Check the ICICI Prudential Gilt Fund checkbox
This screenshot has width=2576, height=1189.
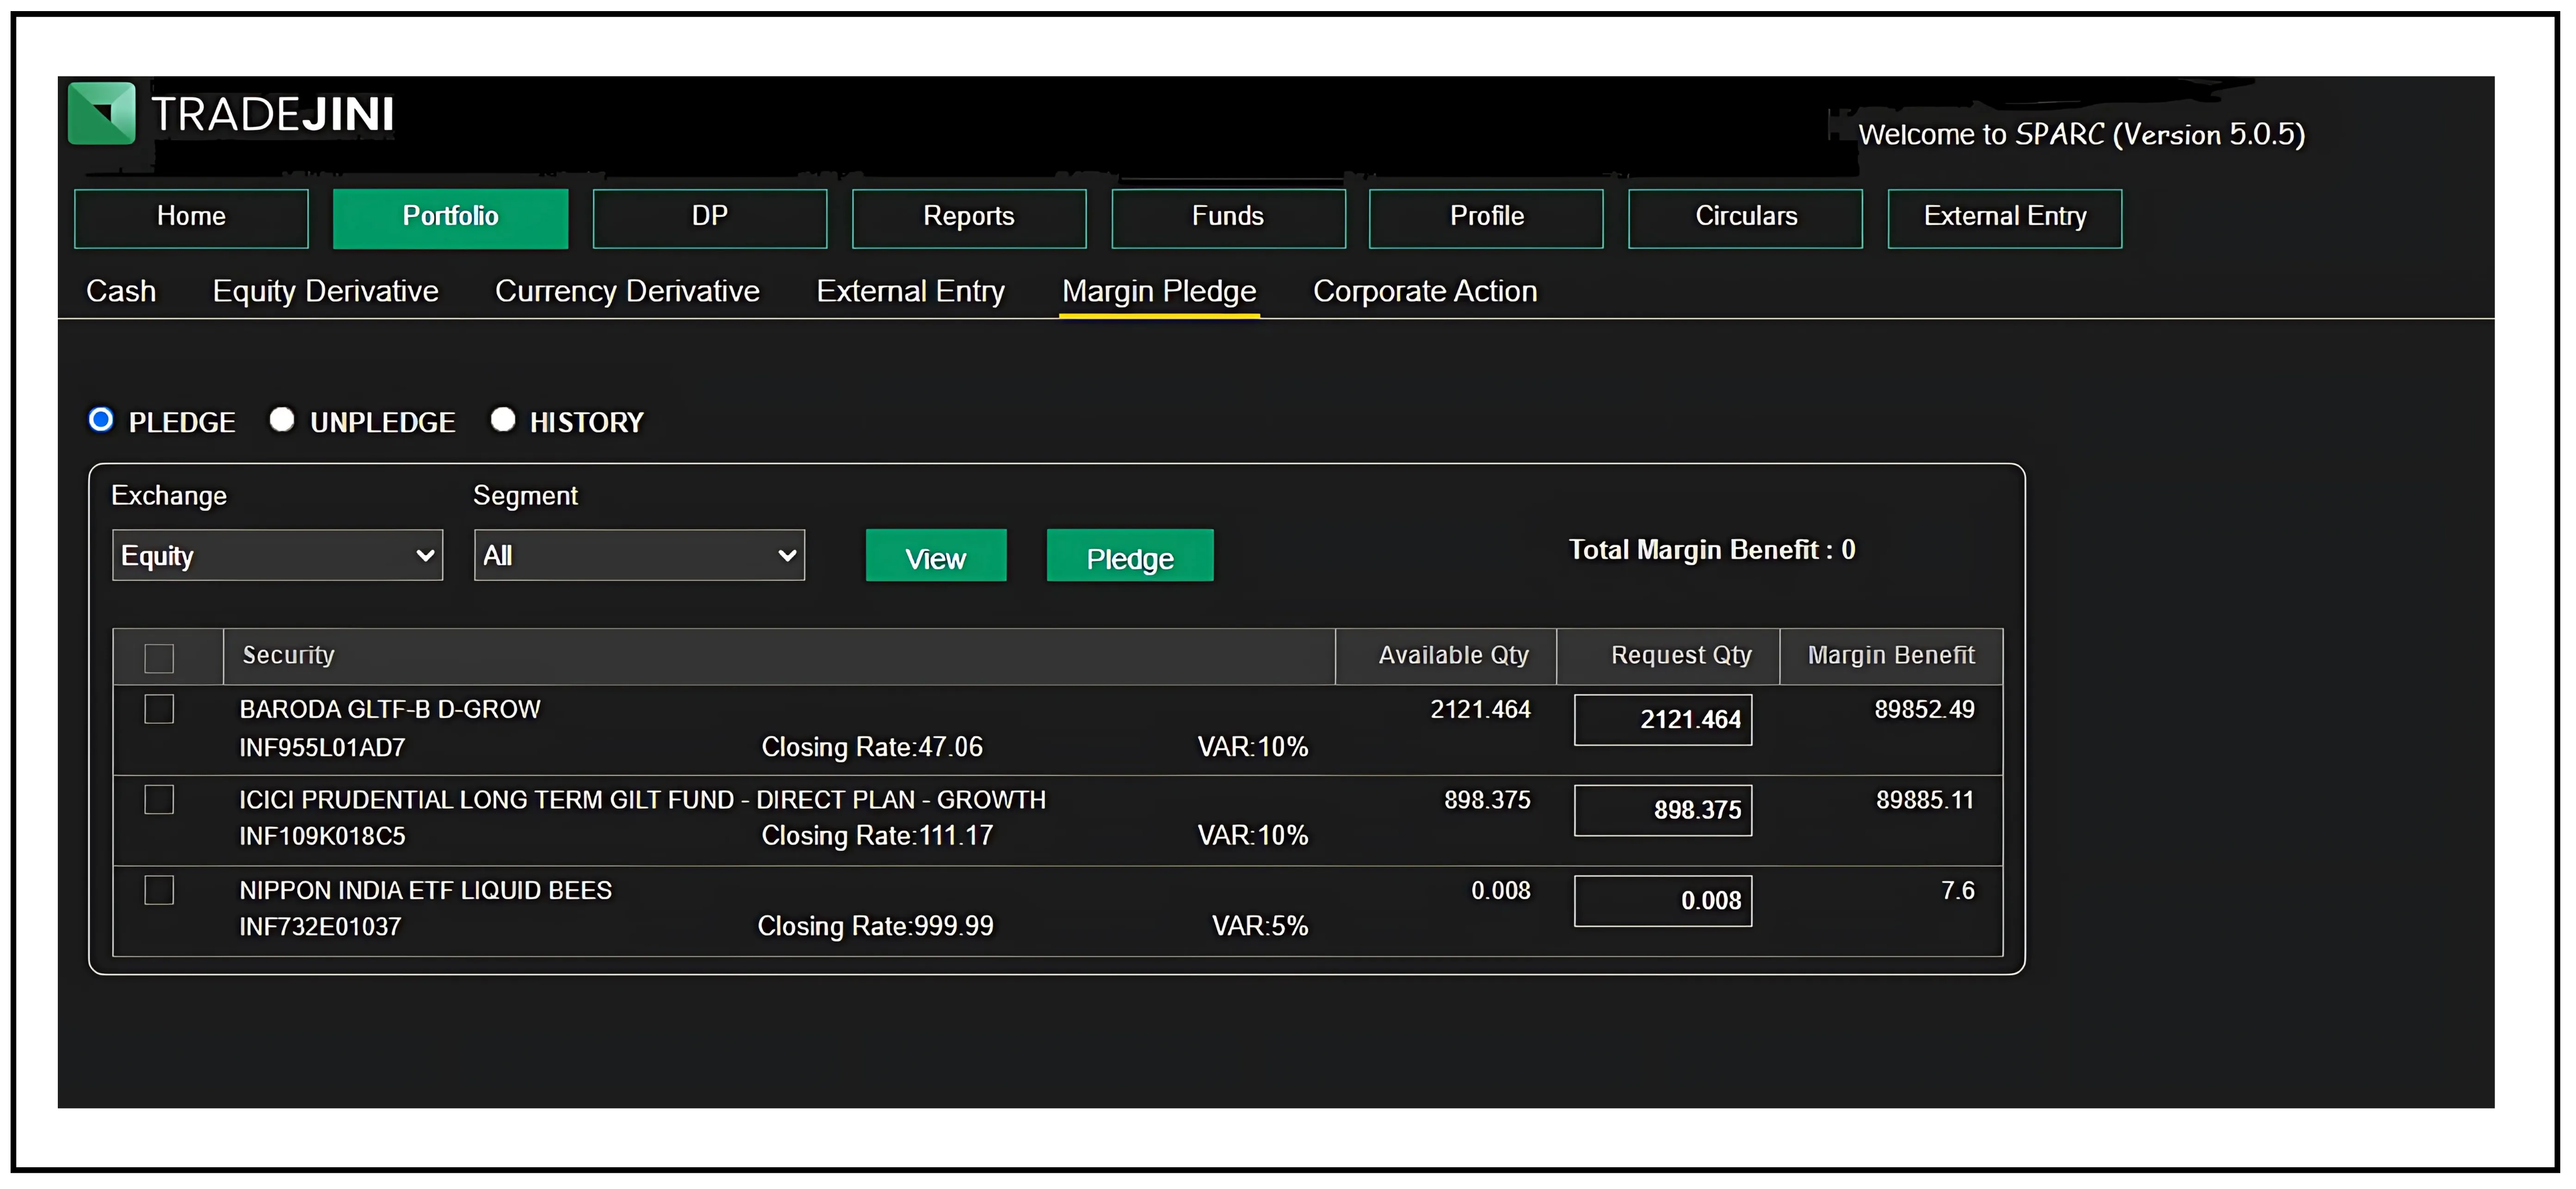(x=159, y=800)
